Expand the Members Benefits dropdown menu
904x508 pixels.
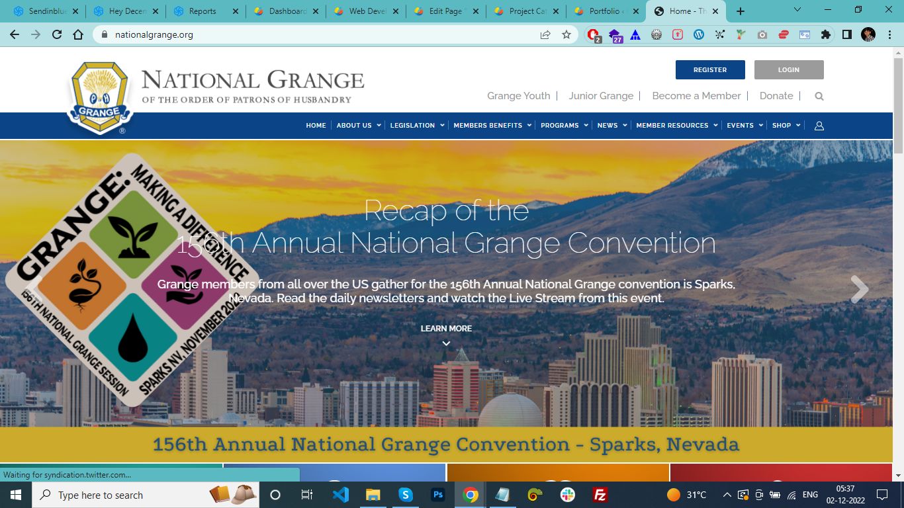[x=492, y=125]
